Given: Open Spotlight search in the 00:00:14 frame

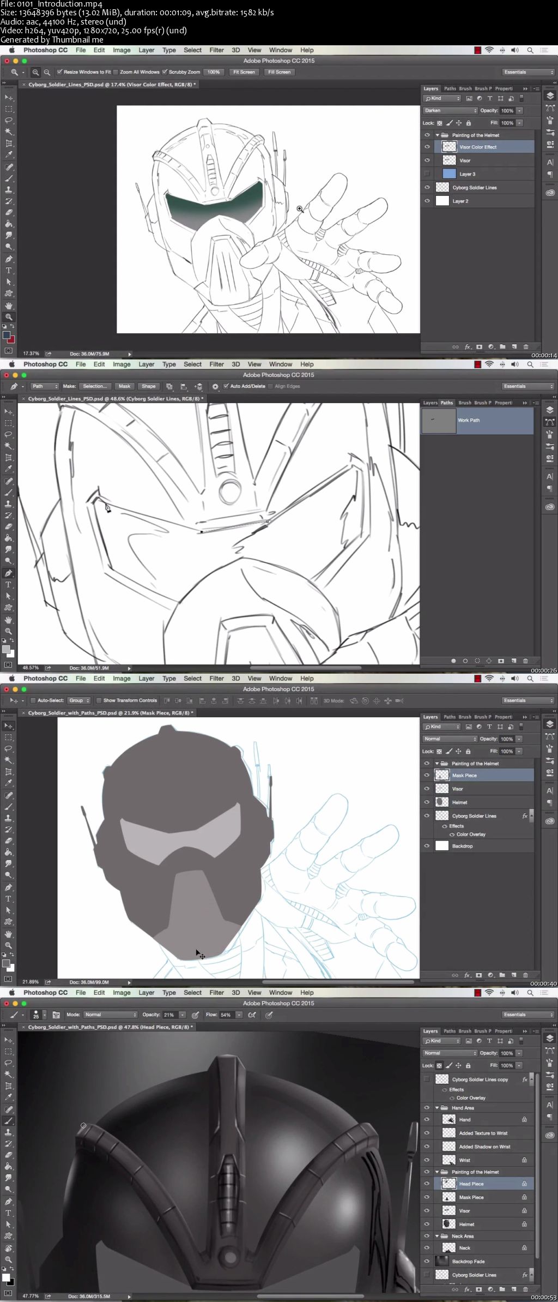Looking at the screenshot, I should click(530, 50).
